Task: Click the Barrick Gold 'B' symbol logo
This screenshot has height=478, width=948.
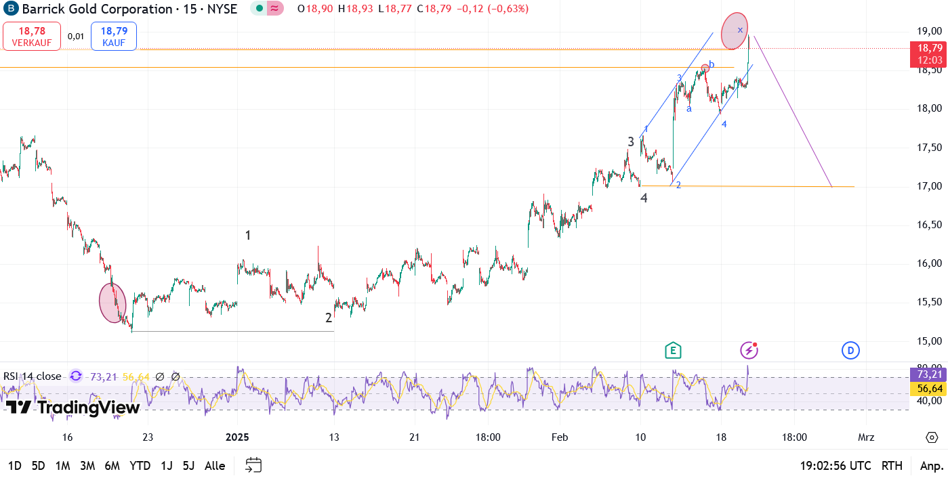Action: 10,9
